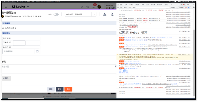198x102 pixels.
Task: Focus the 請選擇日期 date field
Action: (x=19, y=51)
